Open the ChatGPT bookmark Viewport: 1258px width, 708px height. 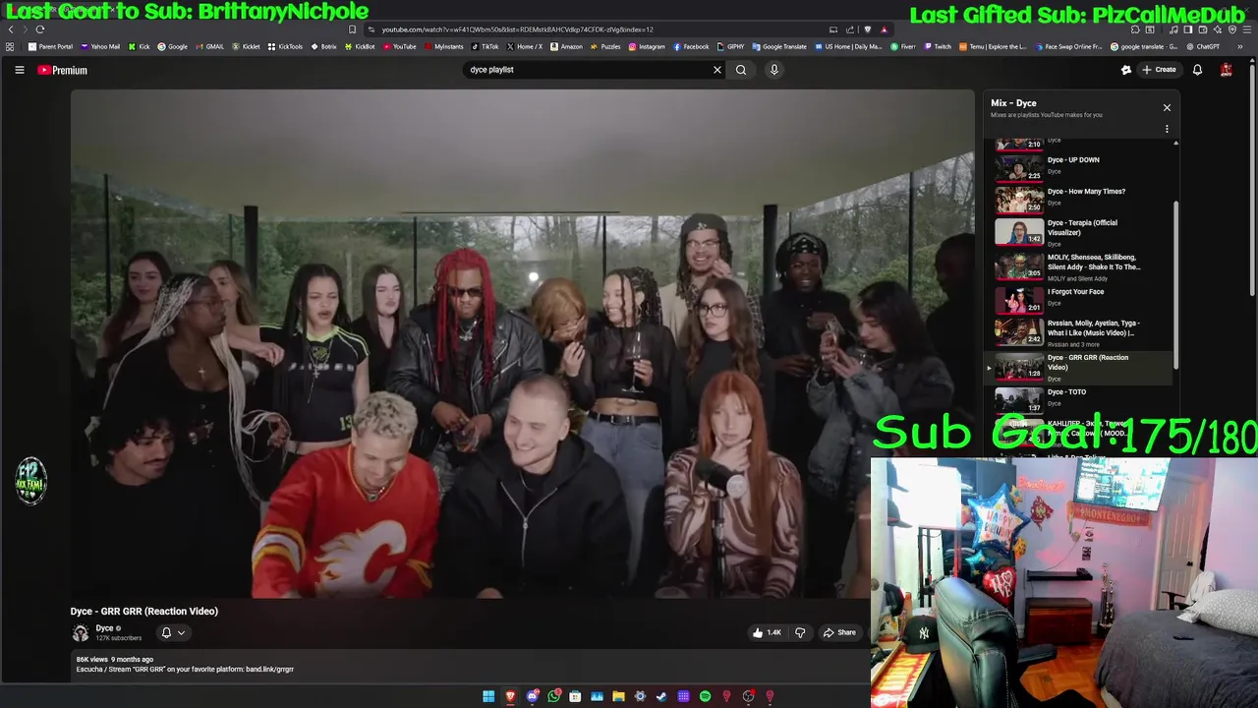pyautogui.click(x=1203, y=46)
